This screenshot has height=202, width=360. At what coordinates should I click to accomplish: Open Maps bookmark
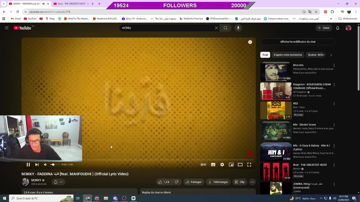click(x=50, y=19)
